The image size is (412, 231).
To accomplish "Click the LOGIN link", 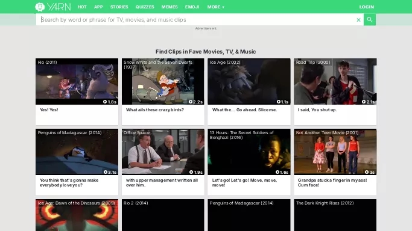I will (367, 7).
